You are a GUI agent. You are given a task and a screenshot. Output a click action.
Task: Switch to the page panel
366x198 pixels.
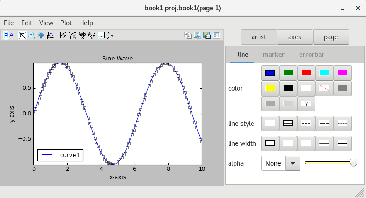pos(331,37)
